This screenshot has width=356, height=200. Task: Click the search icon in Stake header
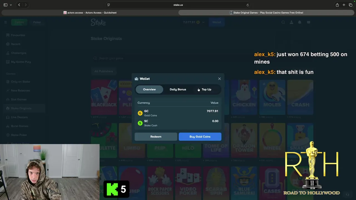[283, 22]
